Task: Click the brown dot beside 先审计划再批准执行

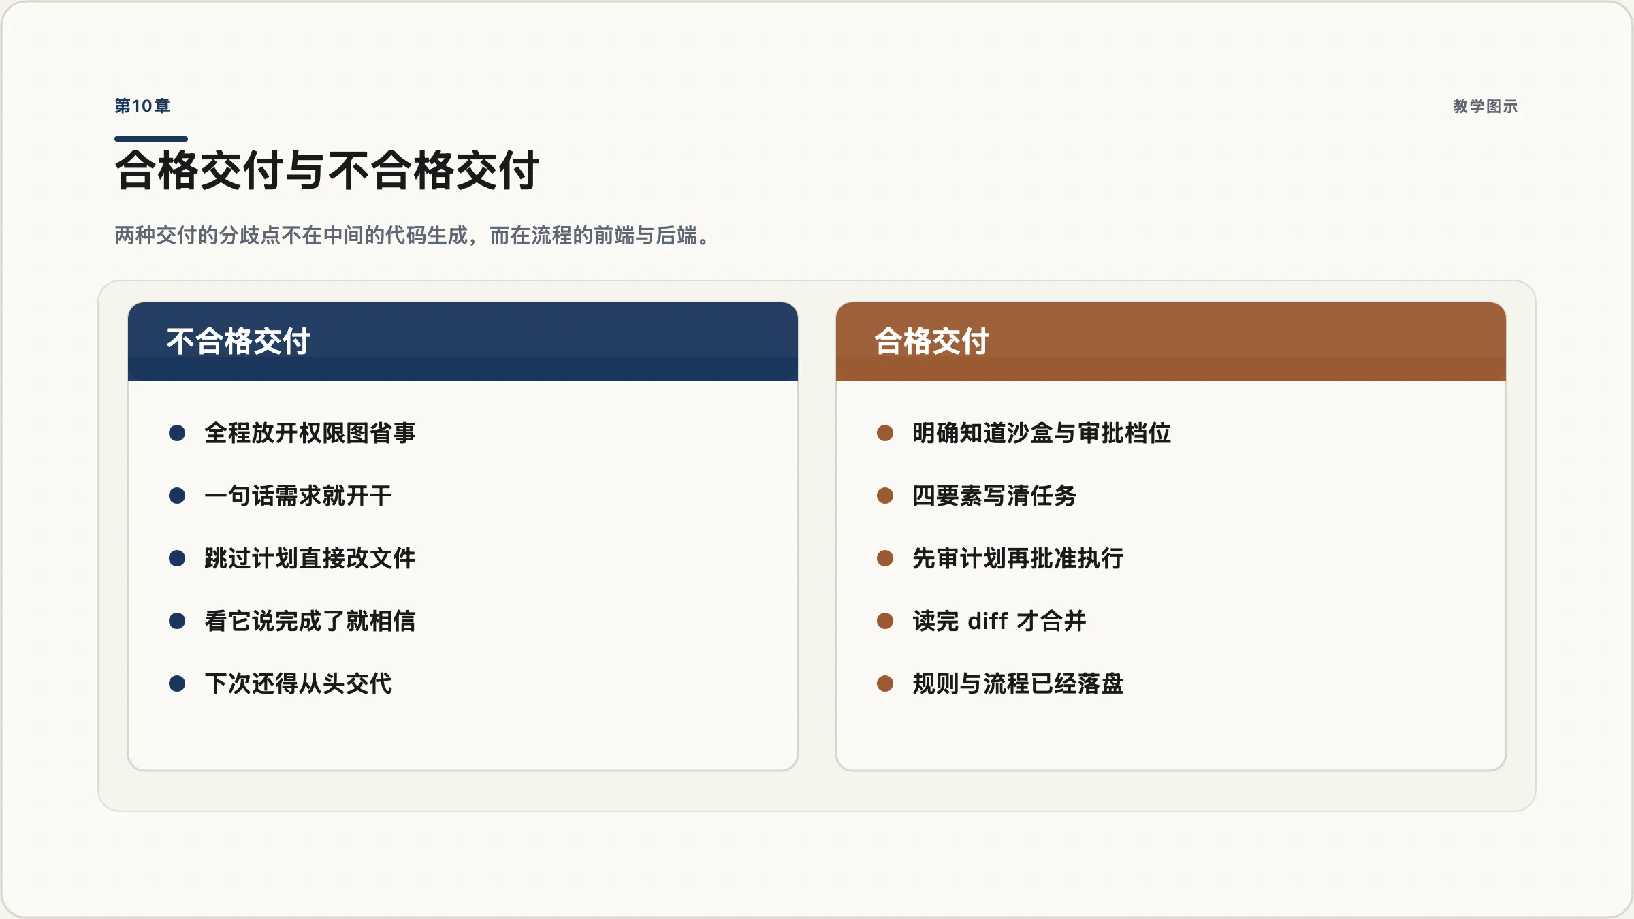Action: [x=885, y=558]
